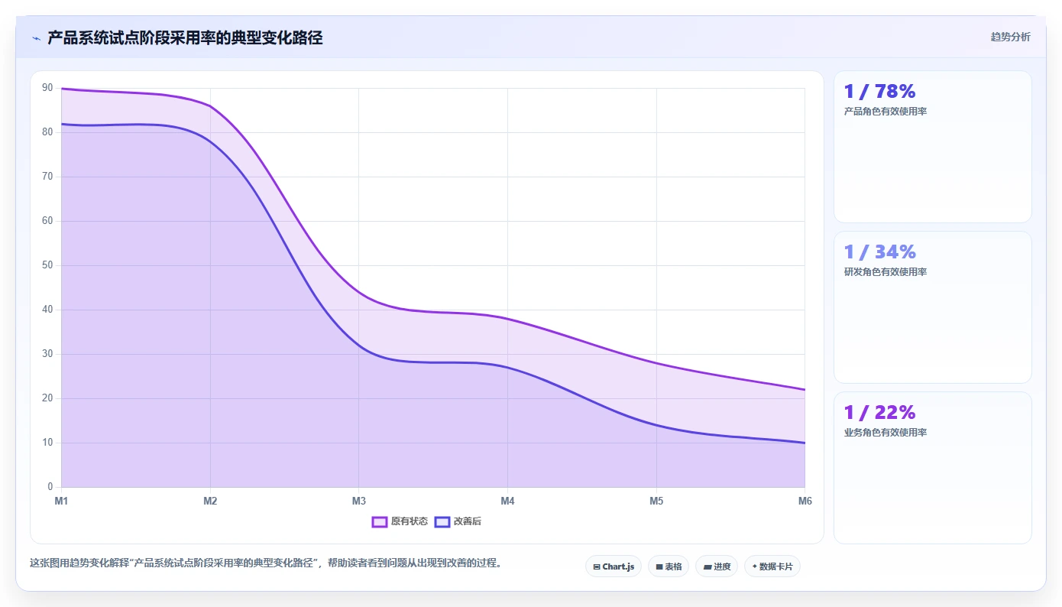Click the 1 / 34% value
Viewport: 1062px width, 607px height.
(879, 252)
